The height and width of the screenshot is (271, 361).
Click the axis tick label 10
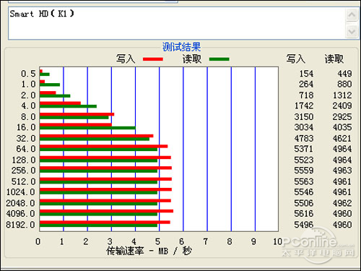(x=277, y=241)
